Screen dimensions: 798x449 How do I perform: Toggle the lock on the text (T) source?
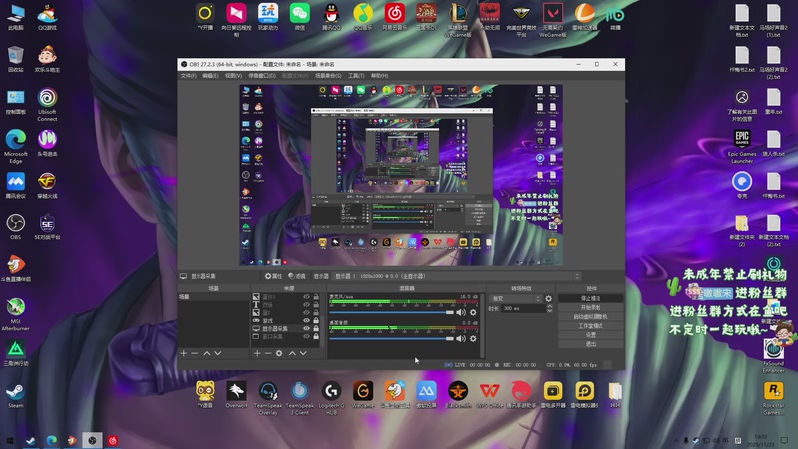(316, 305)
